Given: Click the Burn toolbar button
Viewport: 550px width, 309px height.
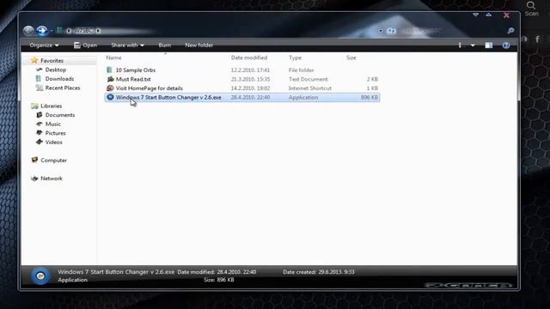Looking at the screenshot, I should (x=164, y=45).
